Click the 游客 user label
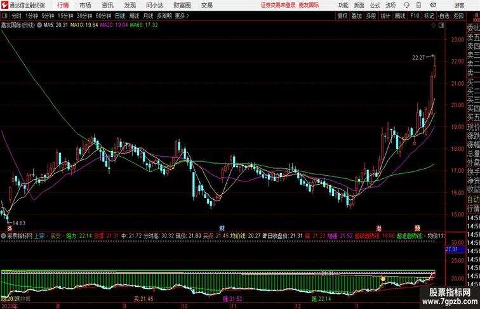Screen dimensions: 480x309 [x=459, y=5]
